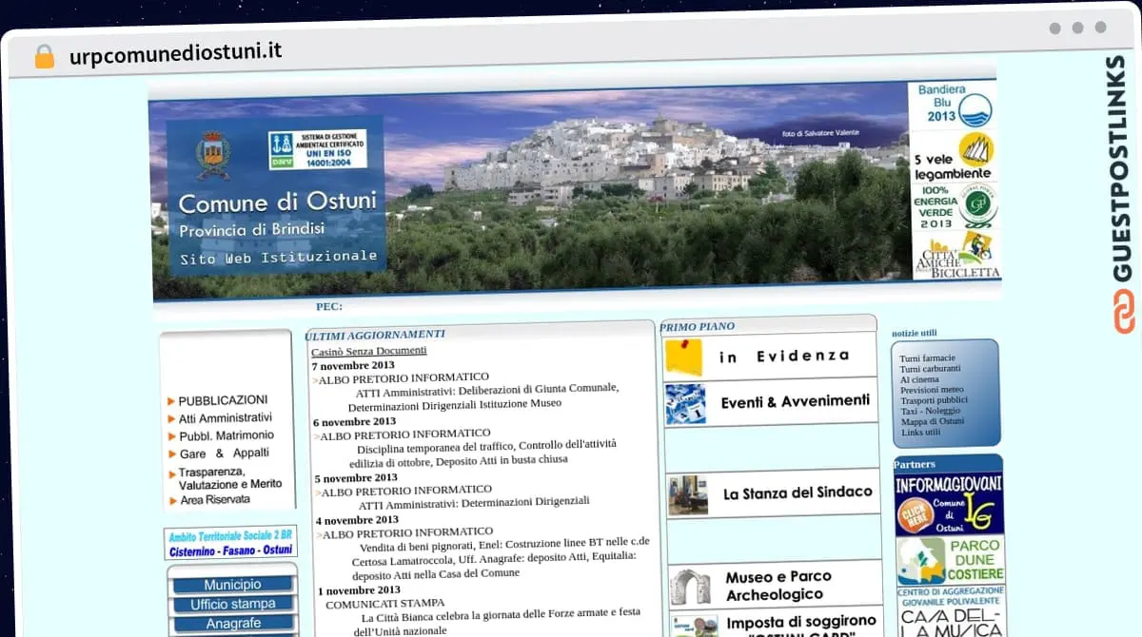Click the calendar icon beside Eventi & Avvenimenti
The width and height of the screenshot is (1142, 637).
tap(685, 403)
